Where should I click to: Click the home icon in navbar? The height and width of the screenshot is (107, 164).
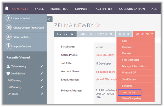pyautogui.click(x=7, y=9)
